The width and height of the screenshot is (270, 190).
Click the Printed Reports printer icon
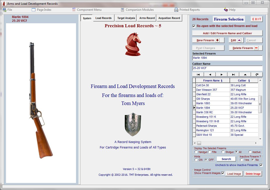pyautogui.click(x=176, y=10)
